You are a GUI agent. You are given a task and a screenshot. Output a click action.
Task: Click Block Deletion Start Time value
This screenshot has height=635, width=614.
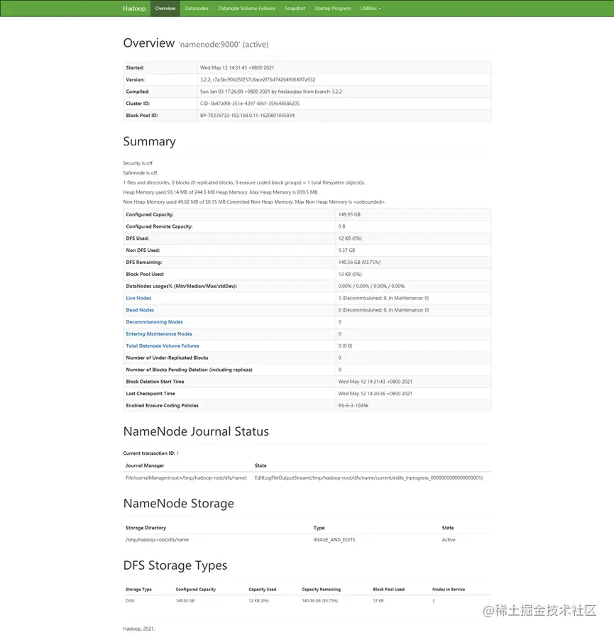pos(375,382)
